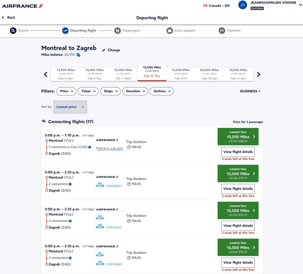View flight details for CAD 375.11 flight
This screenshot has height=274, width=303.
[238, 189]
